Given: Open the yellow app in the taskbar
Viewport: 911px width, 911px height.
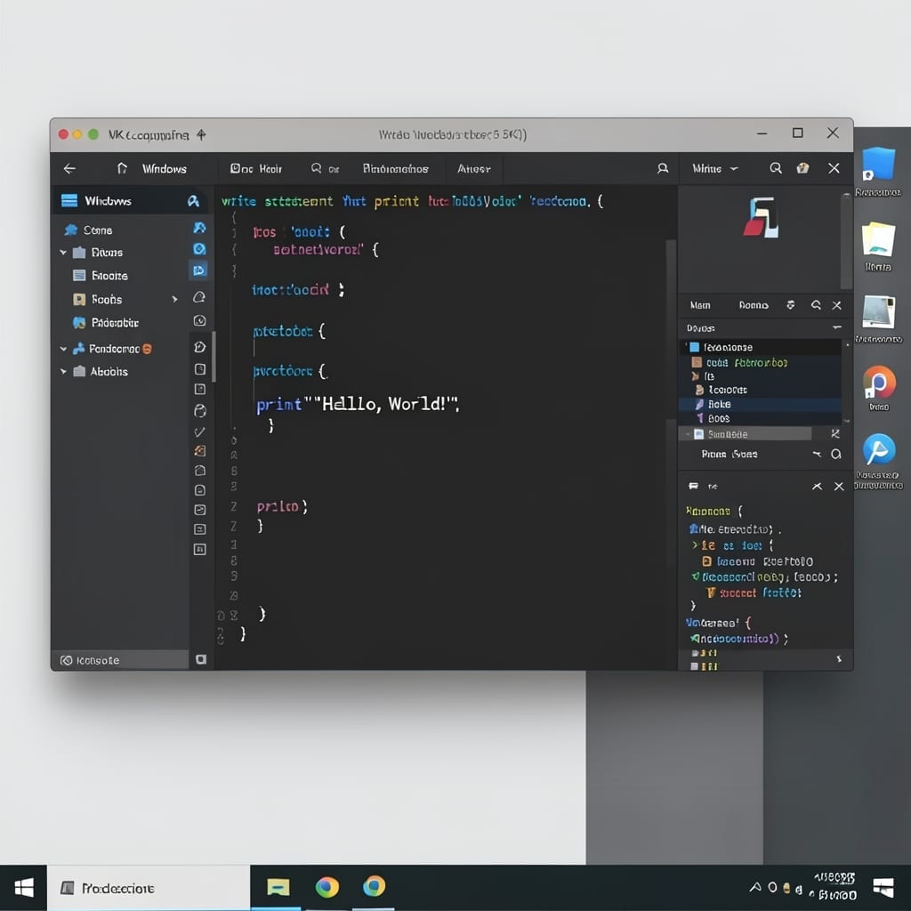Looking at the screenshot, I should pyautogui.click(x=278, y=887).
